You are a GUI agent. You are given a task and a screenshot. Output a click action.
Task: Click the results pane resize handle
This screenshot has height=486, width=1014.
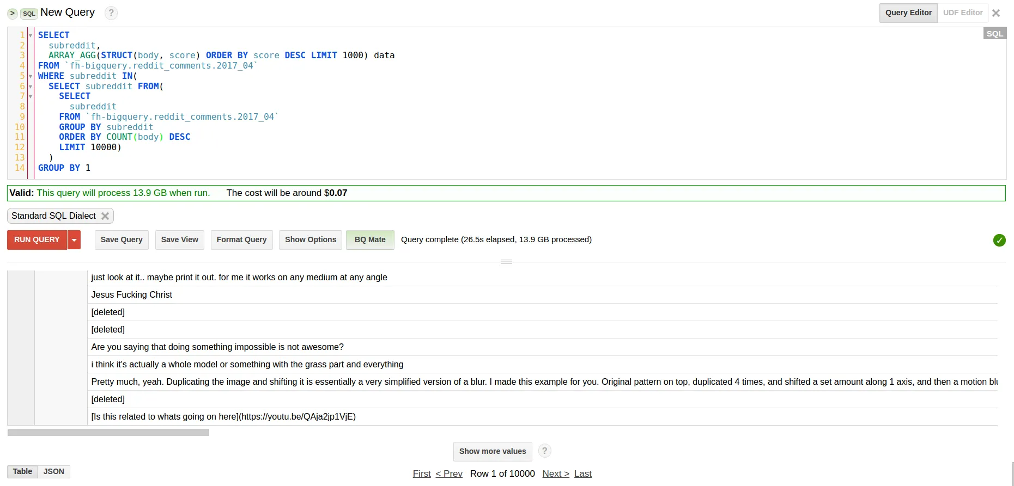506,262
